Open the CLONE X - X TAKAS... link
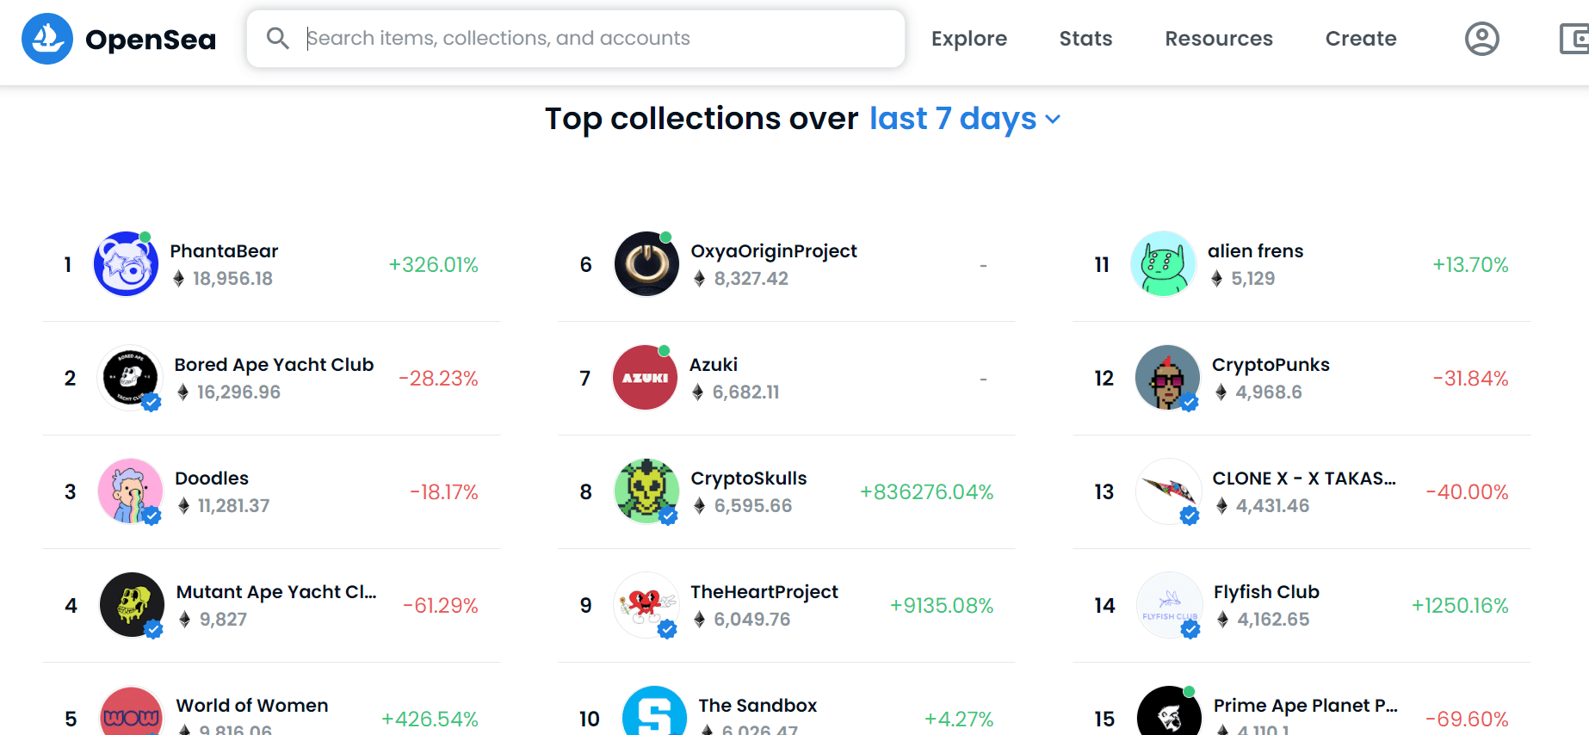This screenshot has height=735, width=1589. coord(1304,479)
